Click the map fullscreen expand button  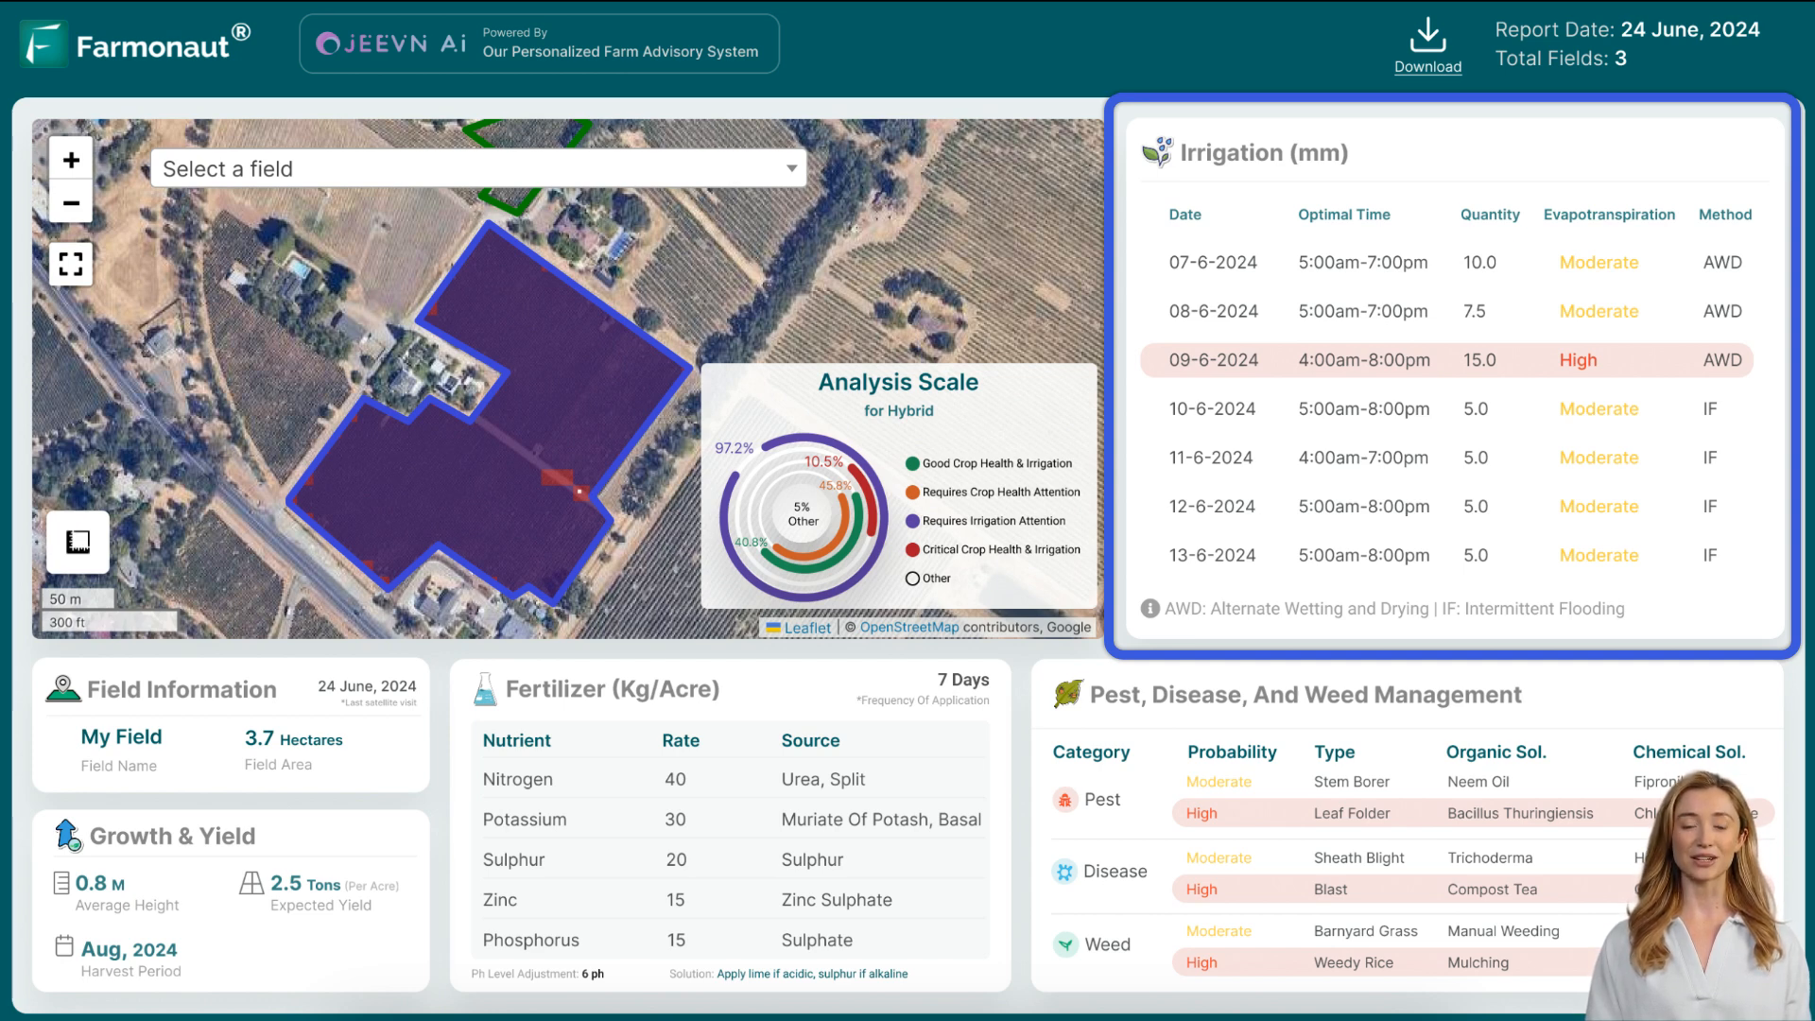point(71,263)
